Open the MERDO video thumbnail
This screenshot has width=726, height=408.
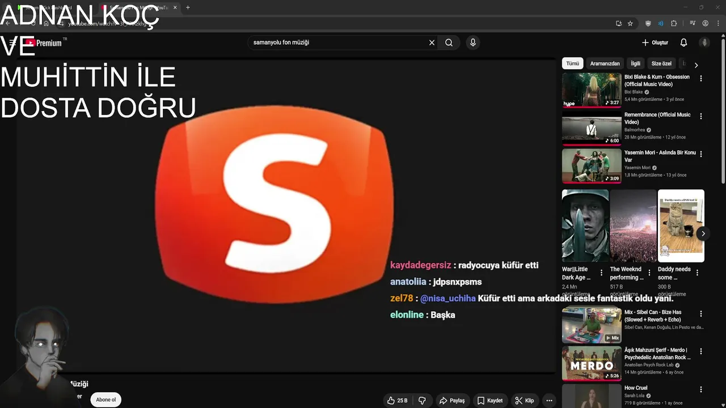tap(592, 363)
